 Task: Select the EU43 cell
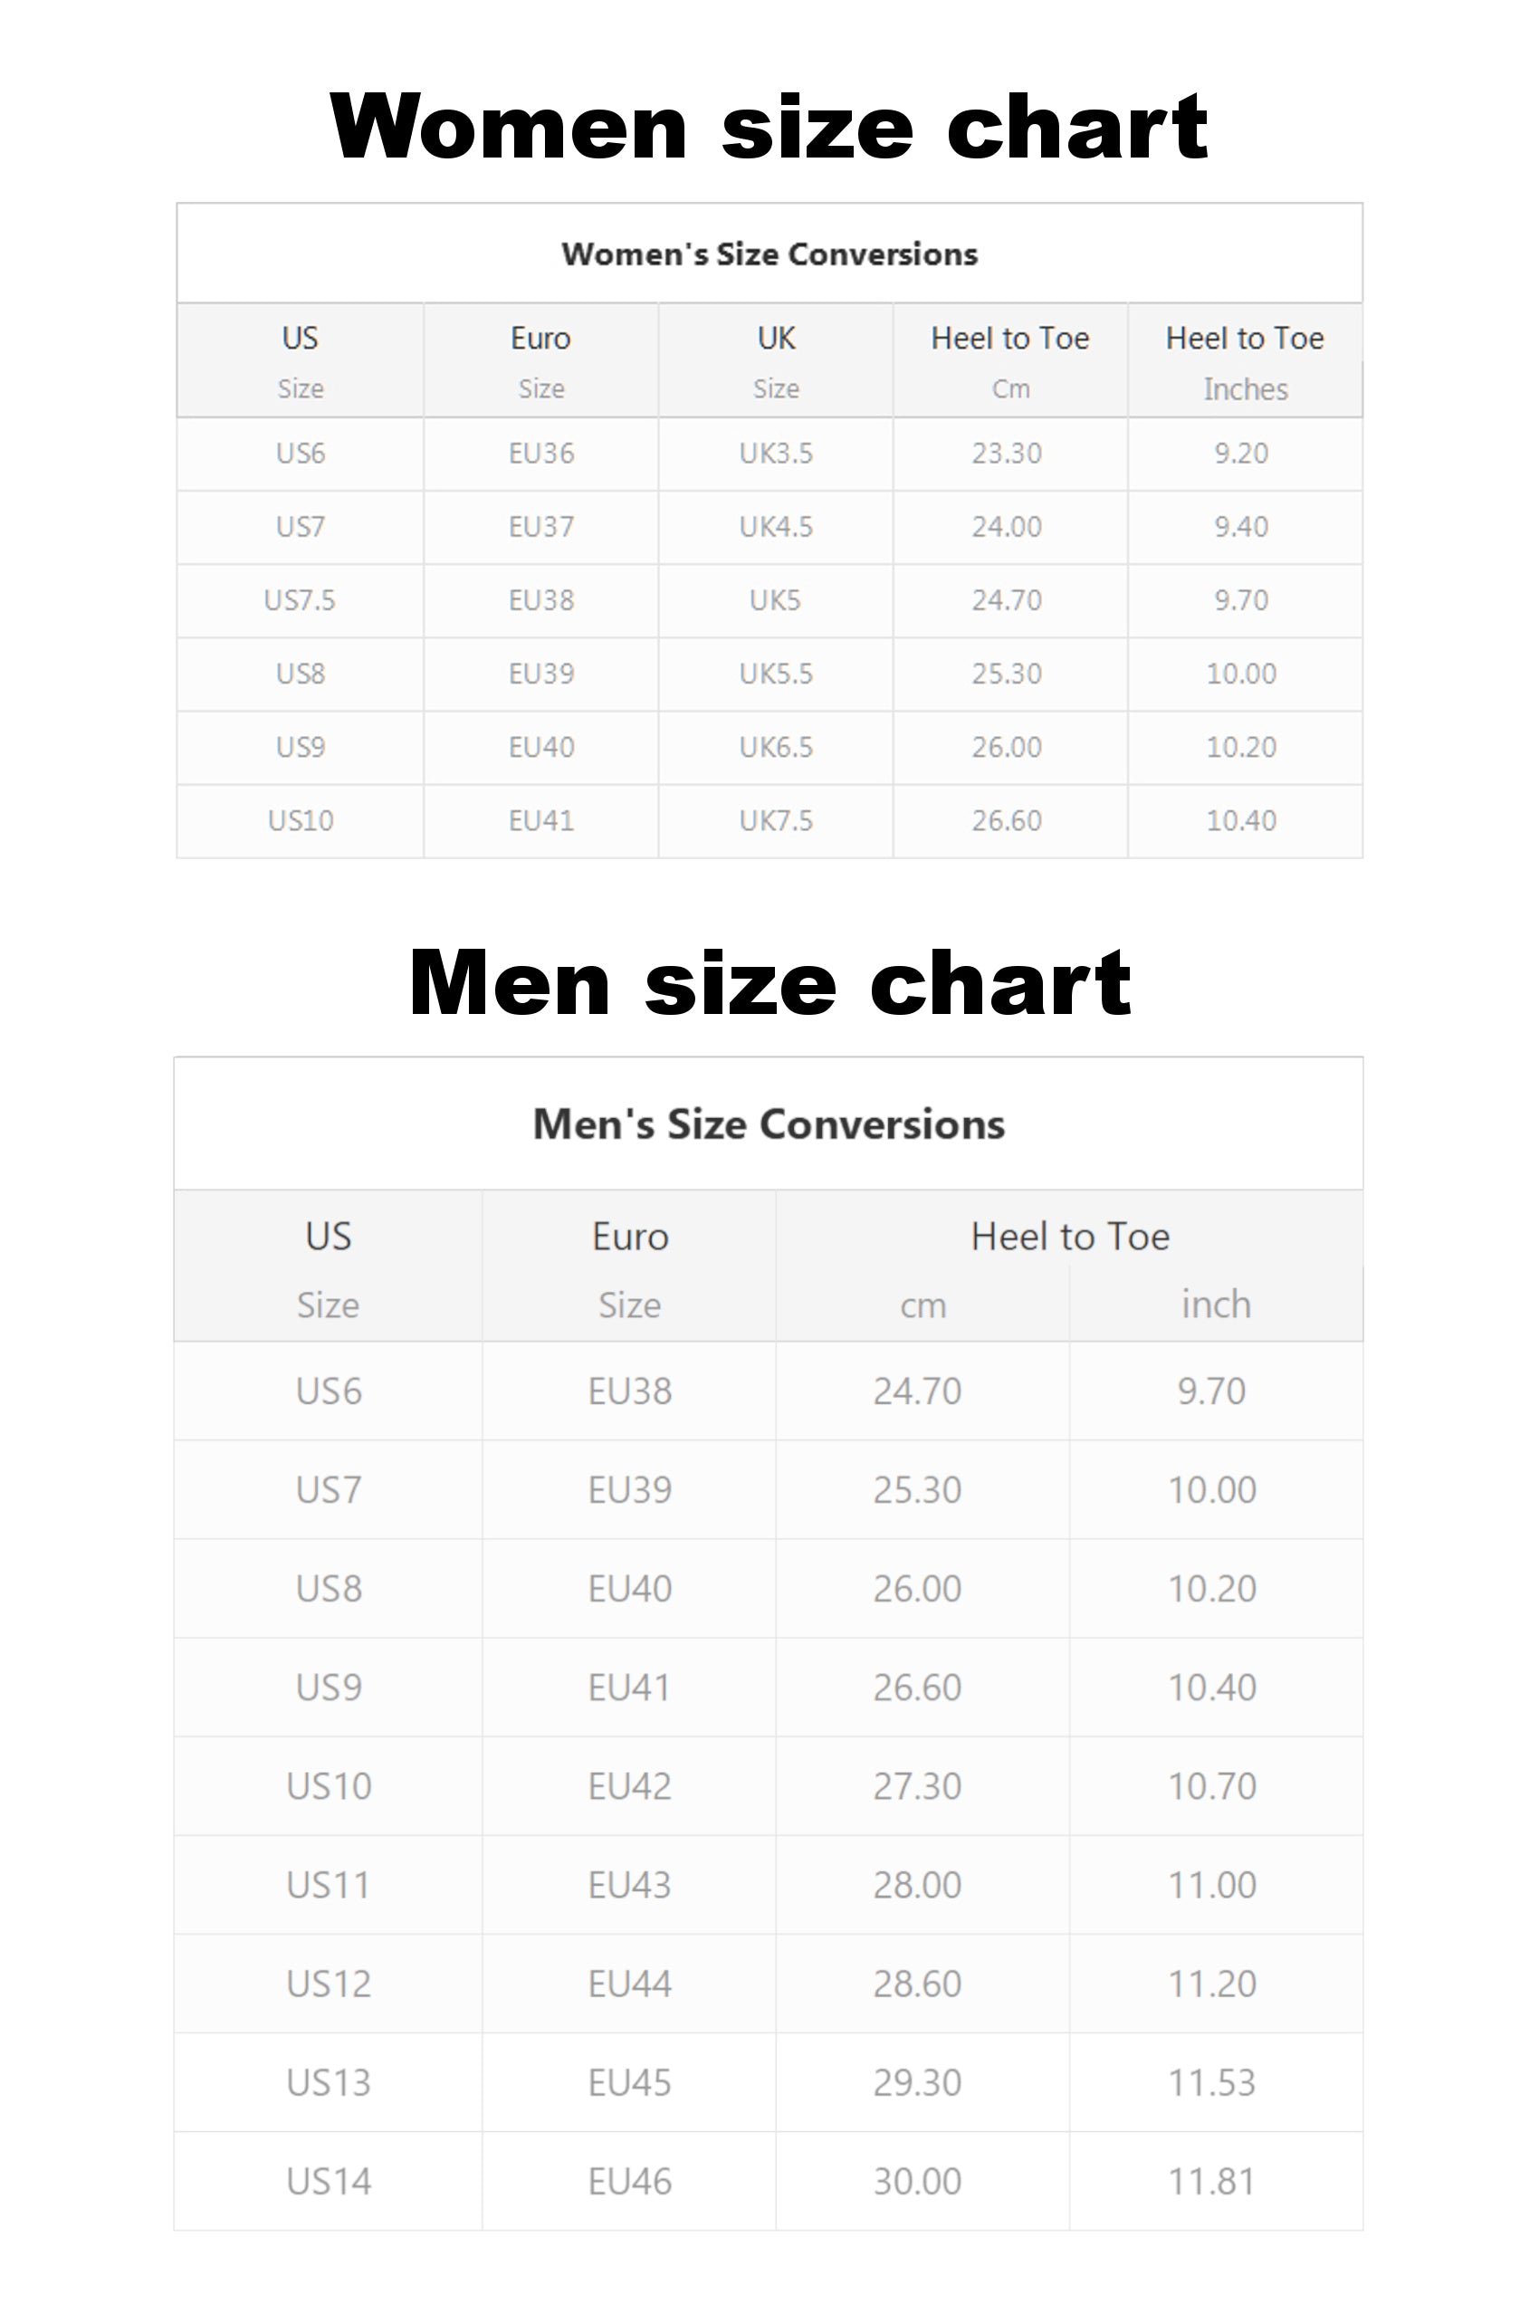(x=629, y=1885)
